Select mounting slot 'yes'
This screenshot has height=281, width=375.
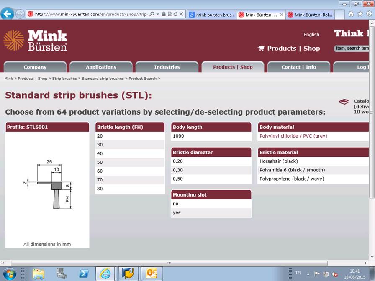[x=211, y=213]
